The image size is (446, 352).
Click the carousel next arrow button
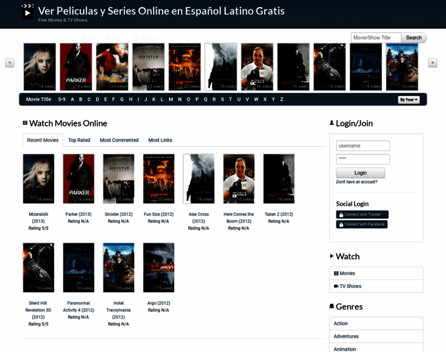433,63
